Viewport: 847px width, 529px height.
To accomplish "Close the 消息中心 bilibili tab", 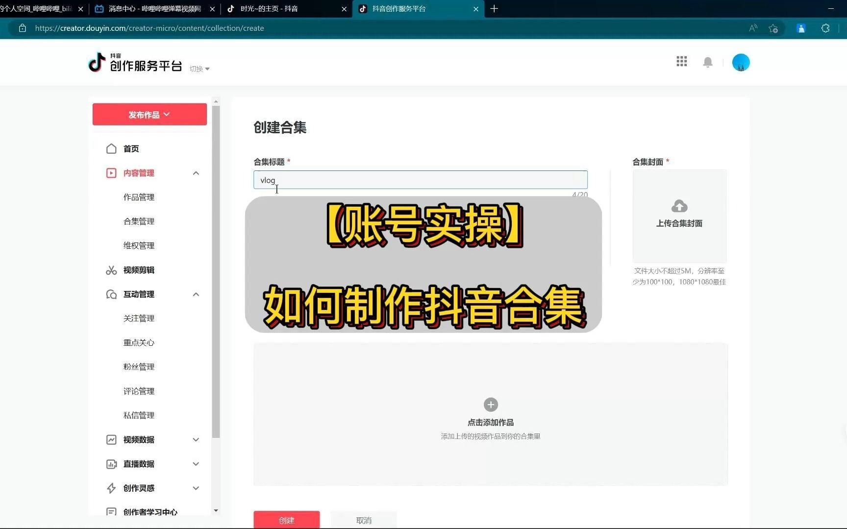I will [212, 9].
